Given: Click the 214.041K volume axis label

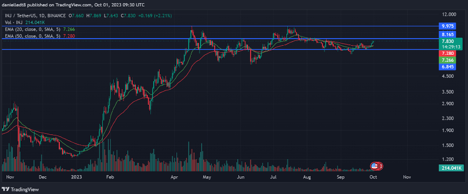Looking at the screenshot, I should pyautogui.click(x=451, y=168).
